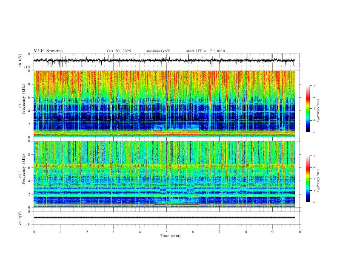Click the "2" time axis tick label
The image size is (337, 260).
[87, 232]
